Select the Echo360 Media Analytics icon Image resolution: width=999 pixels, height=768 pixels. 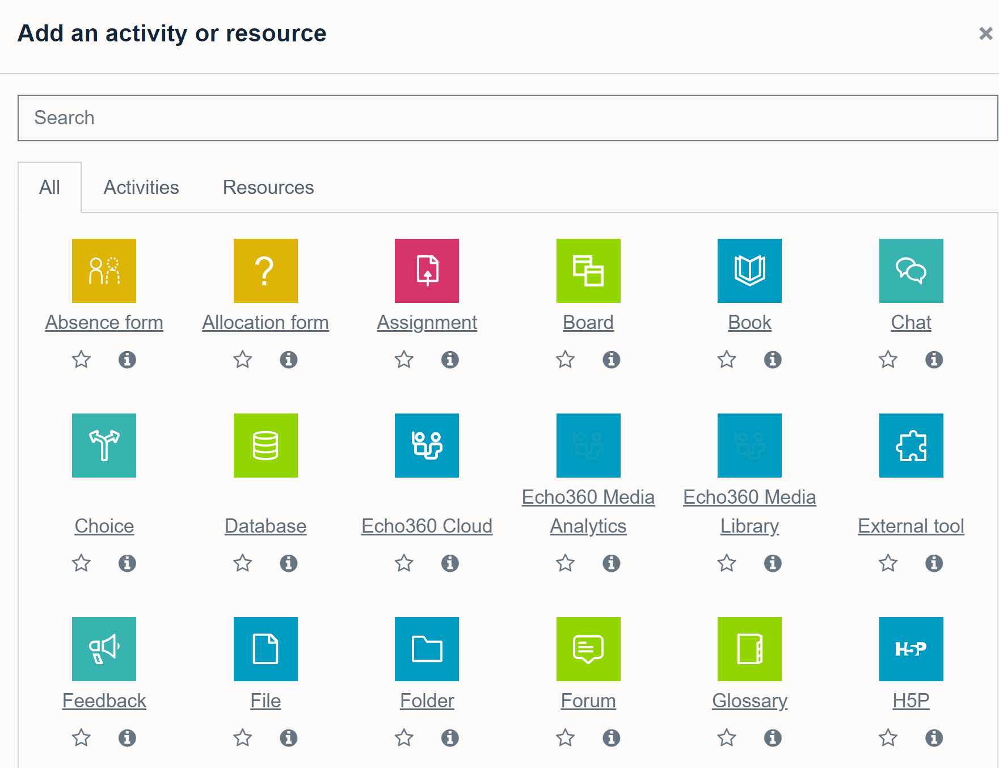[x=588, y=445]
